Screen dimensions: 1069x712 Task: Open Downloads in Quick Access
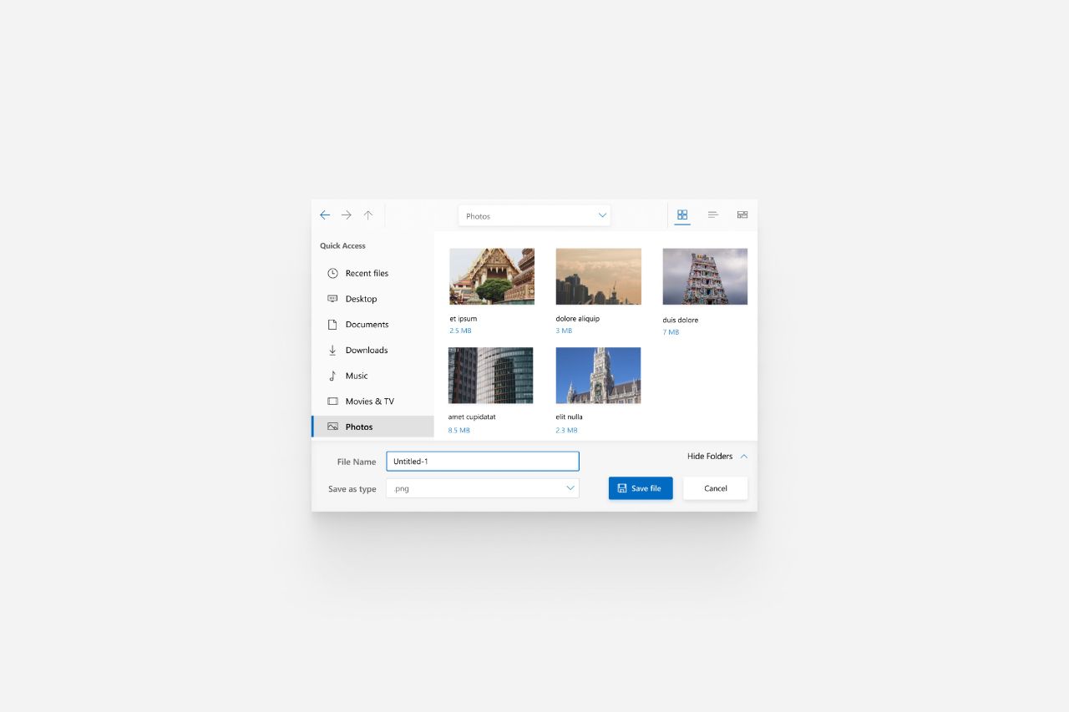372,350
